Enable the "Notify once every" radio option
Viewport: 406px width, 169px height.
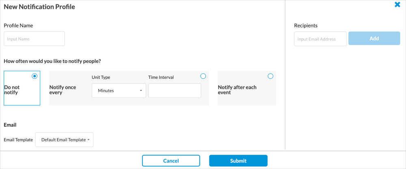(x=203, y=76)
